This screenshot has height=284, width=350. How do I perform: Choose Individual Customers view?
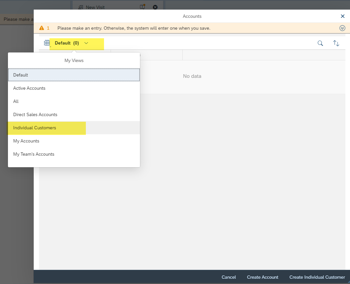74,128
